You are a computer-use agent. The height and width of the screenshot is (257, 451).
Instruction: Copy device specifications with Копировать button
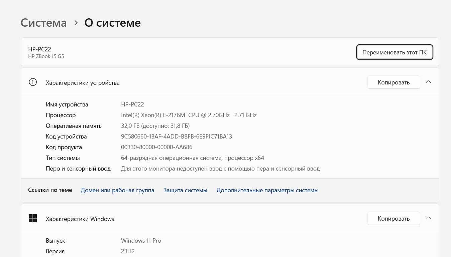click(393, 82)
